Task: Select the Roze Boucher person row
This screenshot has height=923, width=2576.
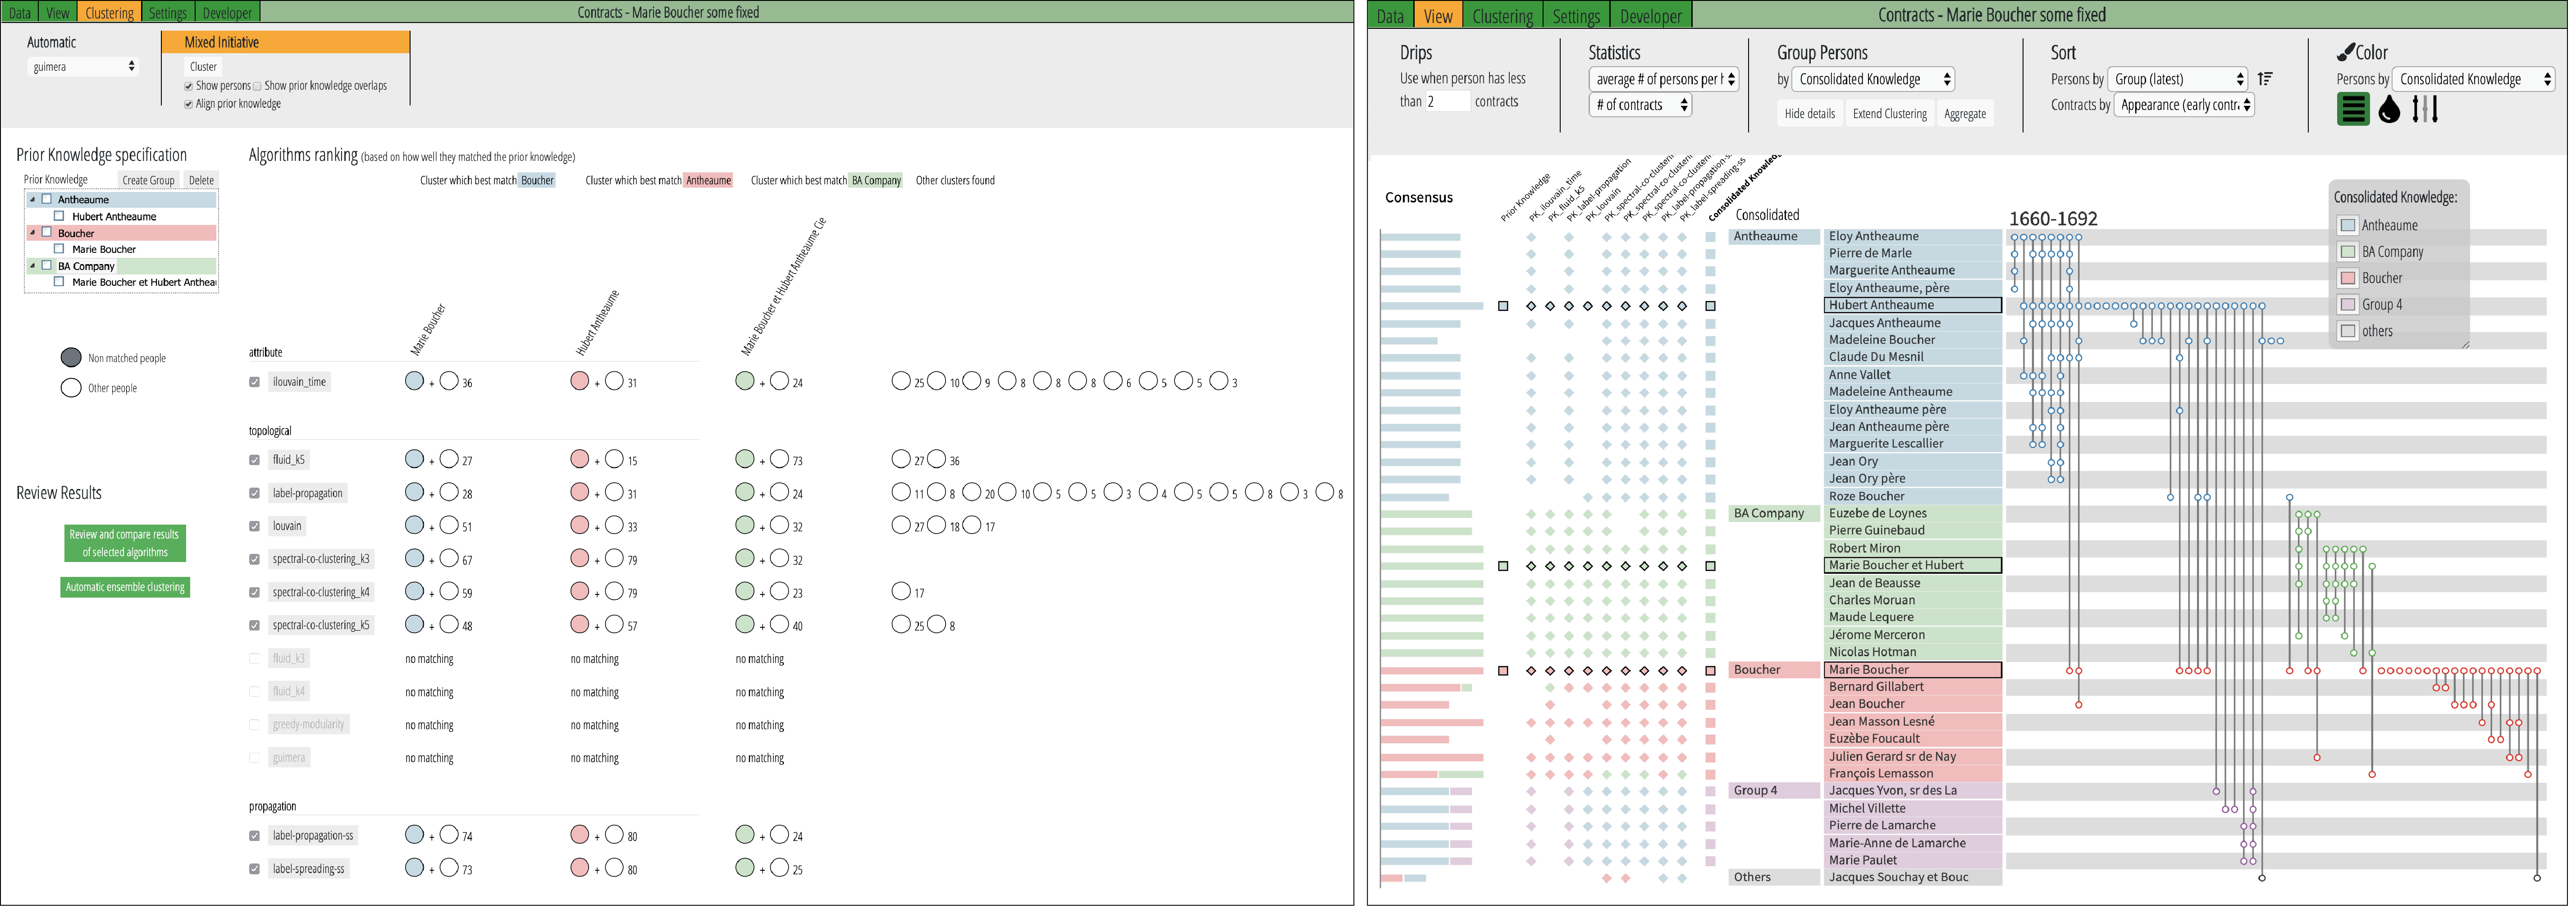Action: click(x=1912, y=497)
